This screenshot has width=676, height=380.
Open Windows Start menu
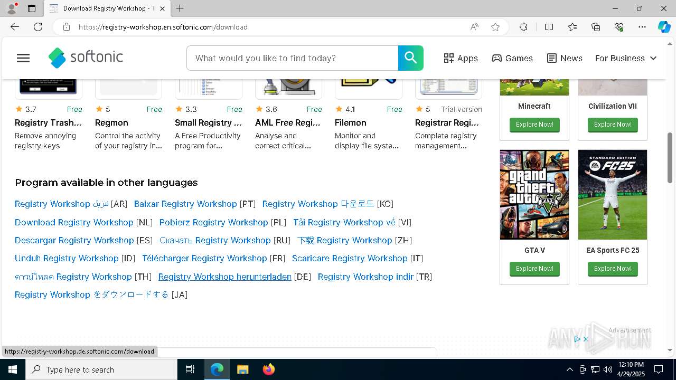pos(13,369)
